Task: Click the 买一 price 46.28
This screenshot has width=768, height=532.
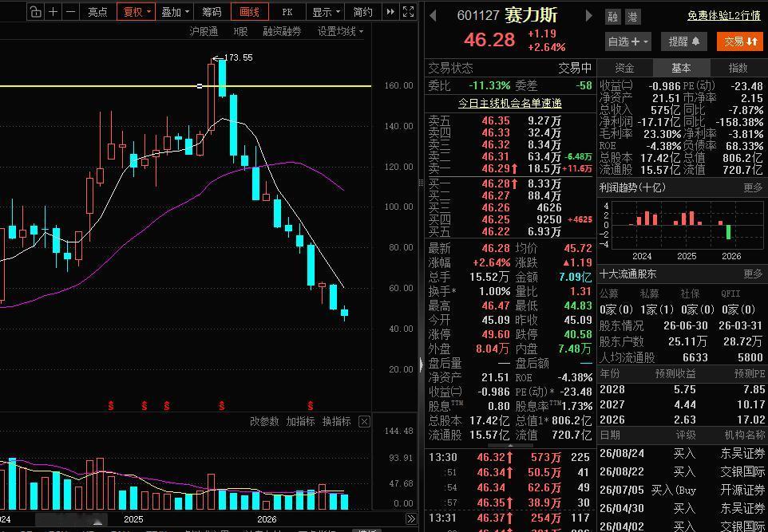Action: (496, 183)
